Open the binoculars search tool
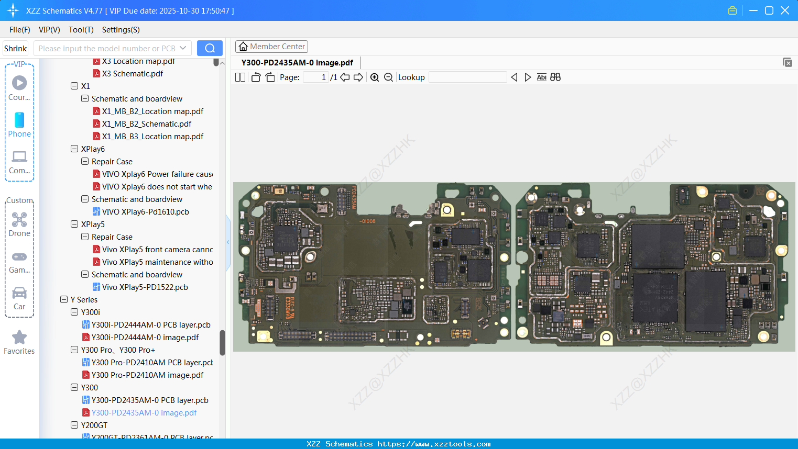The image size is (798, 449). [555, 77]
